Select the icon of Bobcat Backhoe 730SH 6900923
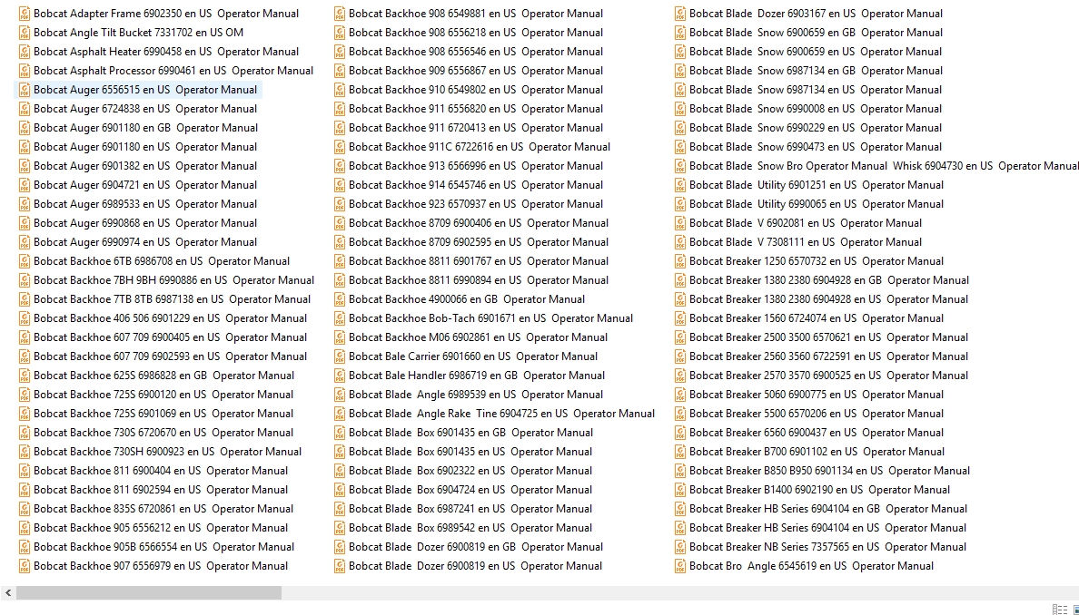This screenshot has width=1079, height=615. tap(25, 452)
